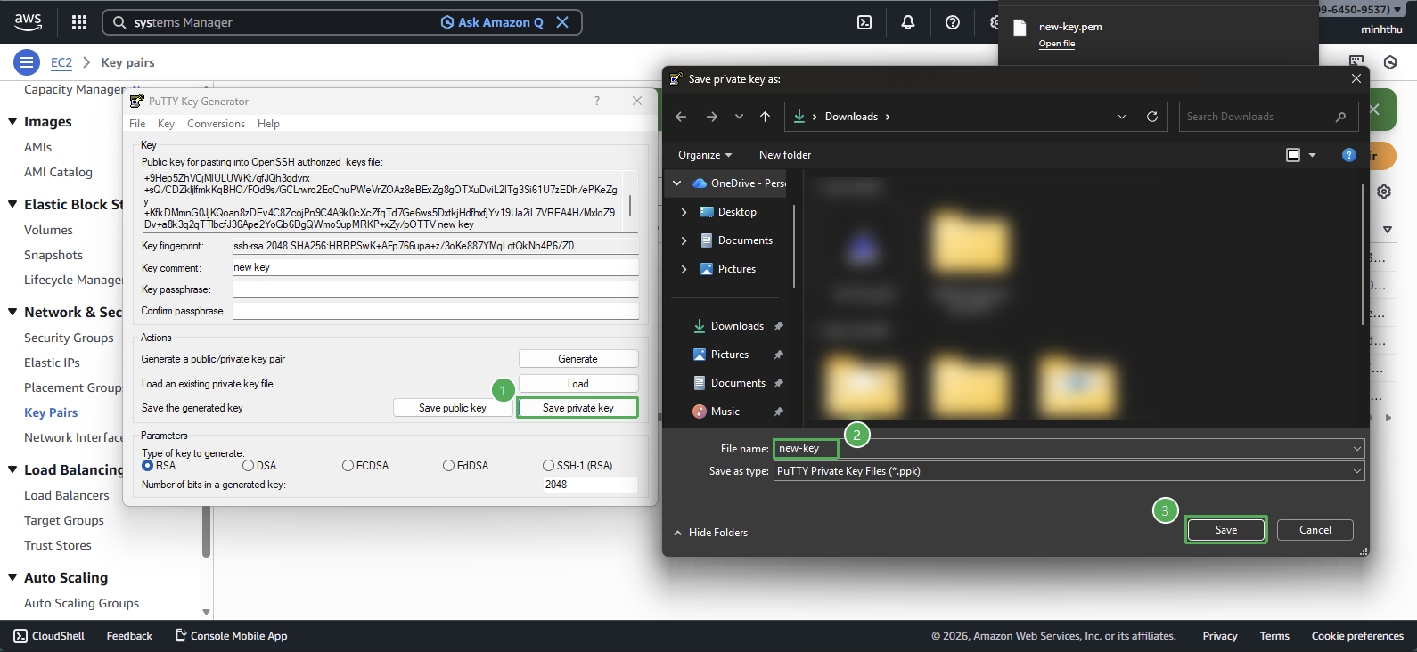
Task: Click the File name field
Action: pyautogui.click(x=1069, y=449)
